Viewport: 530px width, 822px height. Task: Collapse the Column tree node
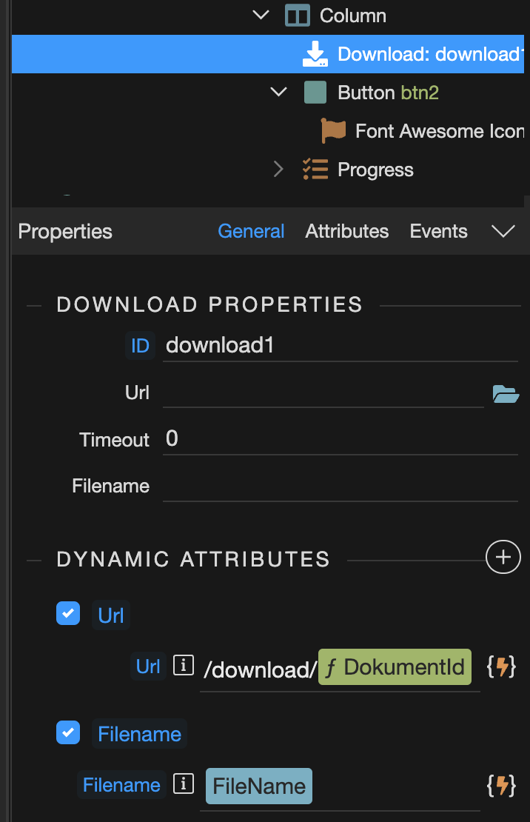pos(261,16)
